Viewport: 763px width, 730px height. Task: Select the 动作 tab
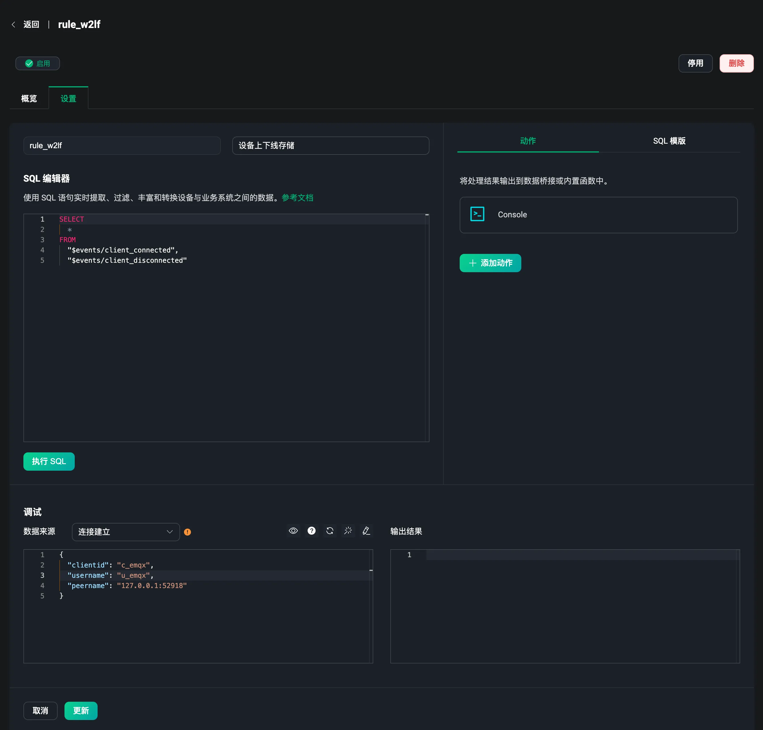click(528, 141)
